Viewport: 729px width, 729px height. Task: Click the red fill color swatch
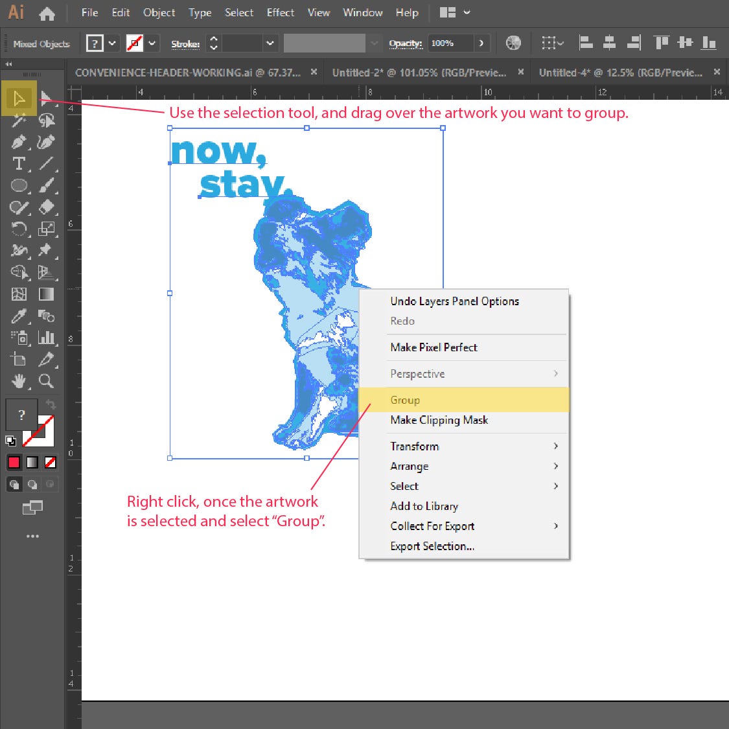[x=14, y=462]
